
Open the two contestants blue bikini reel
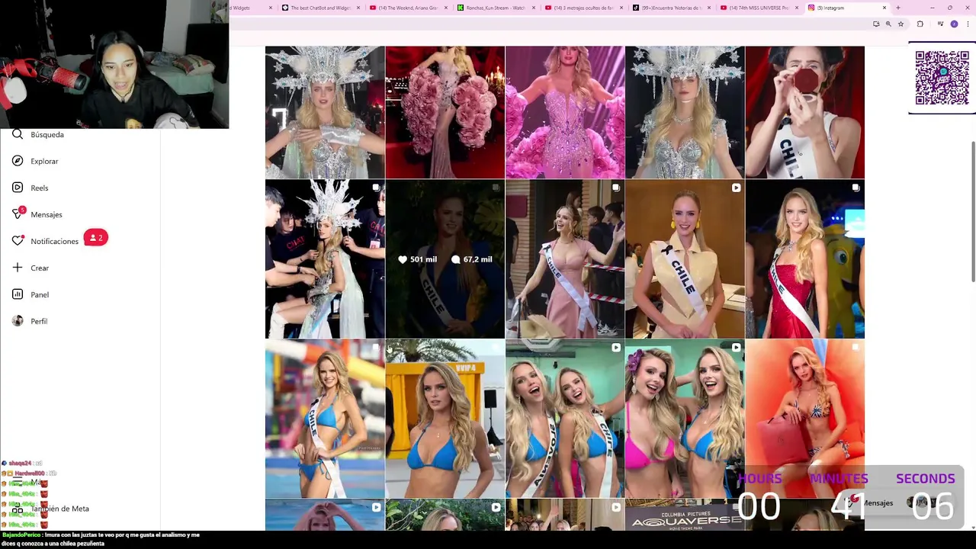[x=565, y=419]
